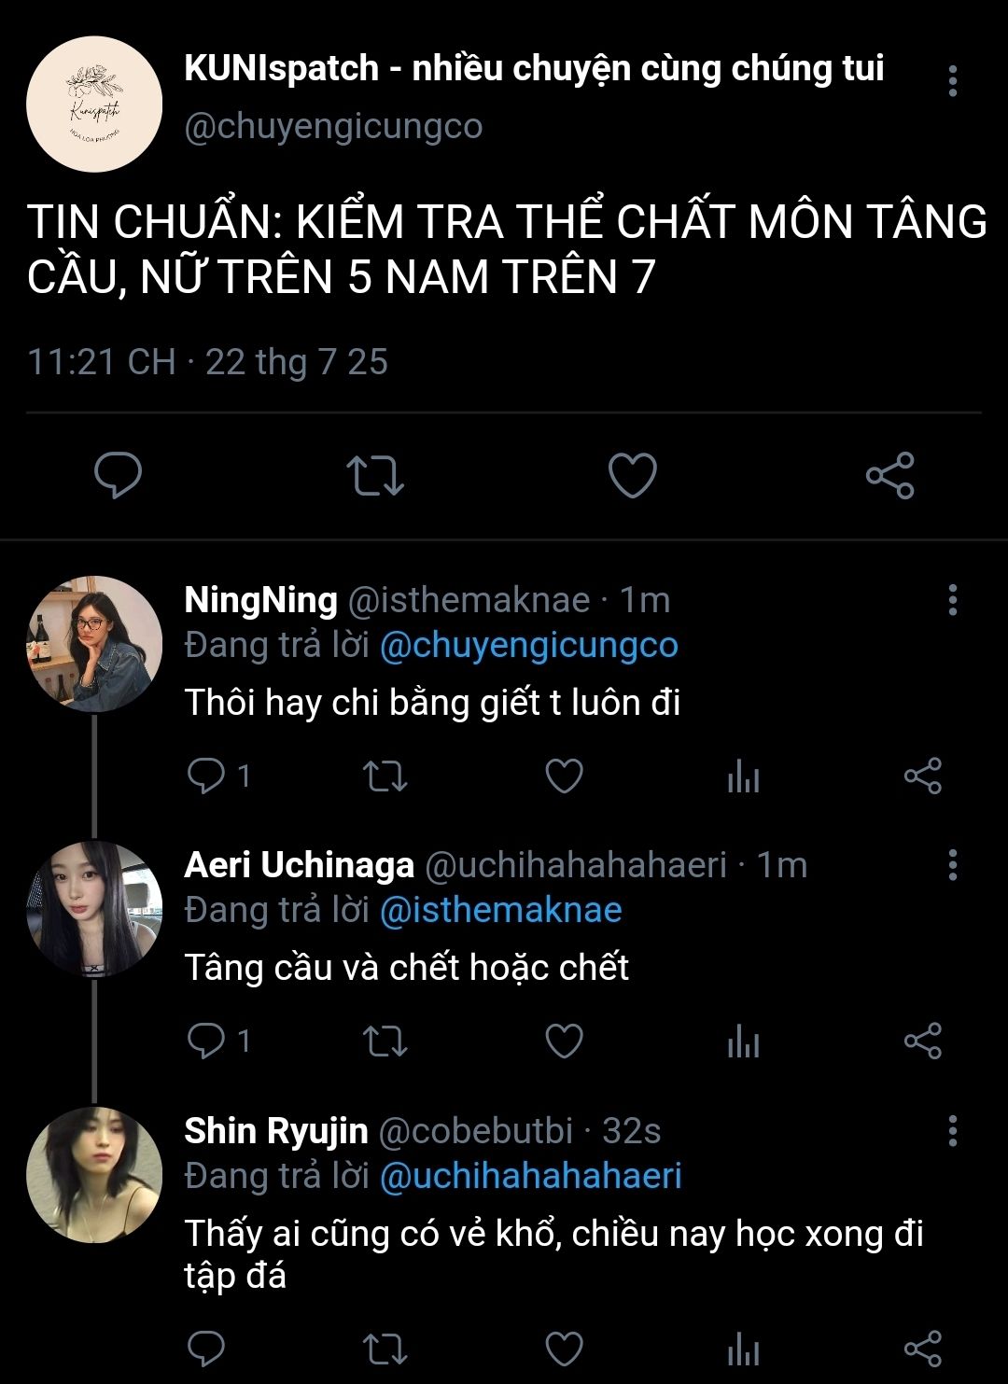
Task: Retweet Aeri Uchinaga's reply
Action: [x=385, y=1041]
